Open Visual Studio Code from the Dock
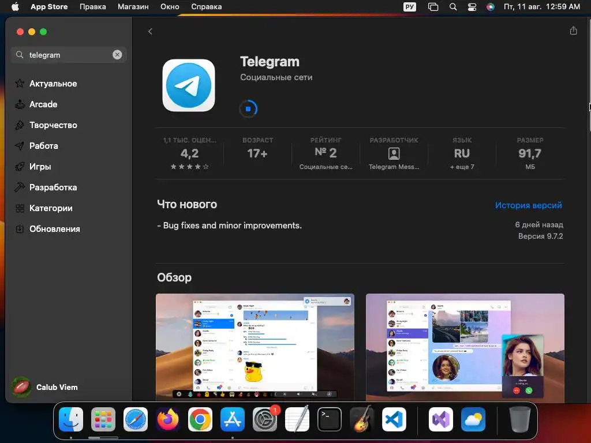 point(394,419)
